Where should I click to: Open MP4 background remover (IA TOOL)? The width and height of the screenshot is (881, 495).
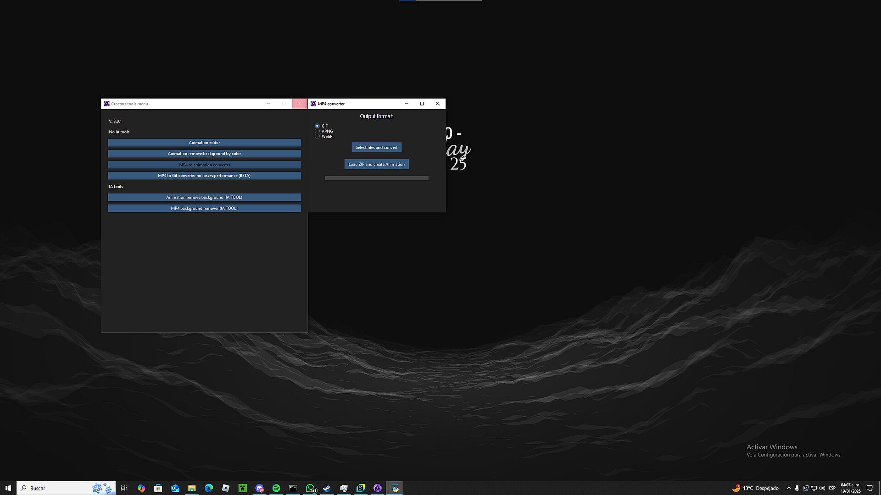[x=204, y=208]
